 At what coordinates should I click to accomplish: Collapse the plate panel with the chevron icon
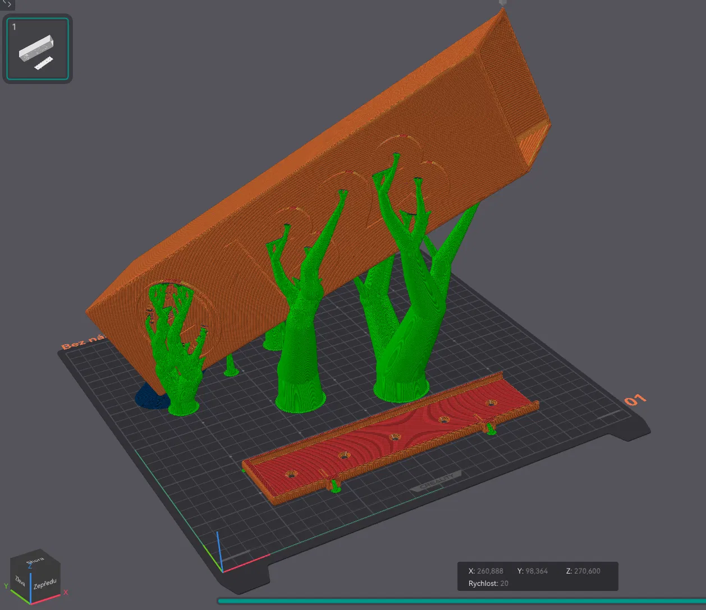(x=6, y=4)
